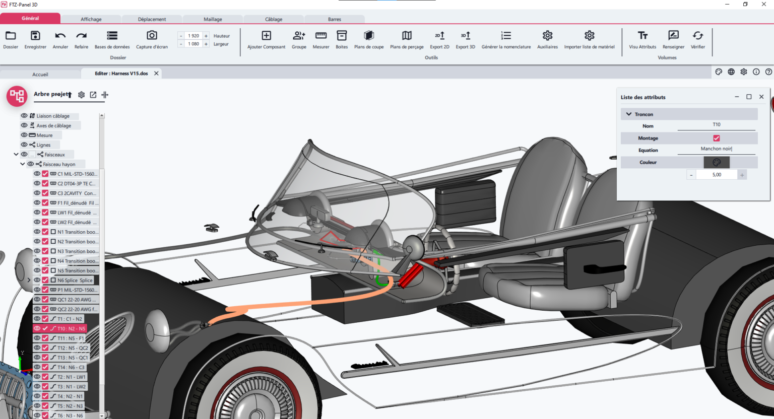Click the Enregistrer button

coord(35,40)
